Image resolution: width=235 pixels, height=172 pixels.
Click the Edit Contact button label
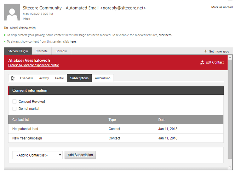point(215,62)
